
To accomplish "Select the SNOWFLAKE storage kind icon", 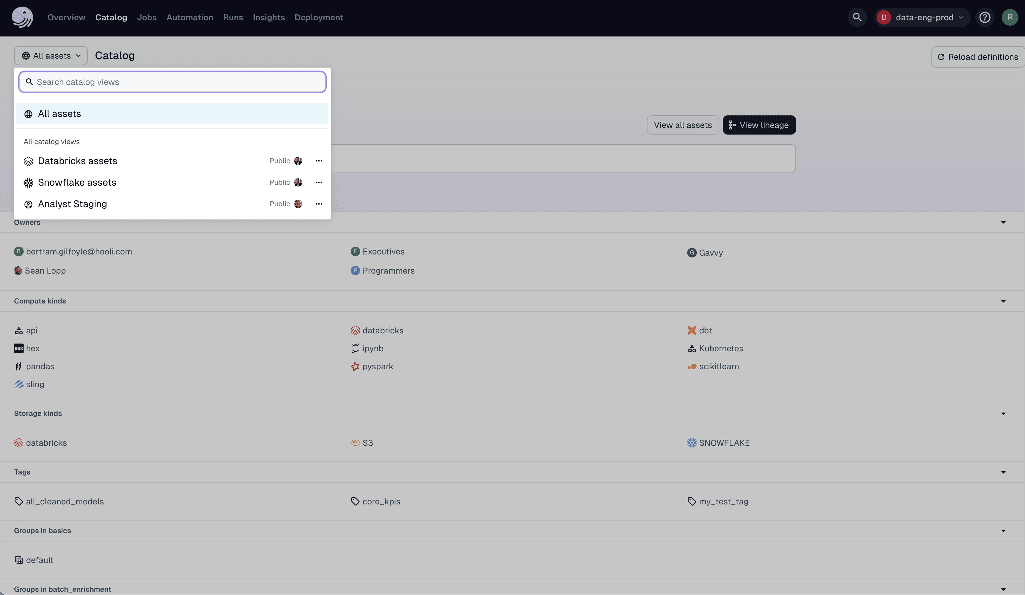I will [691, 443].
